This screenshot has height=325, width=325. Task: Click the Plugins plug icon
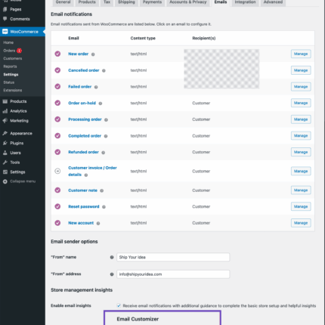[5, 143]
